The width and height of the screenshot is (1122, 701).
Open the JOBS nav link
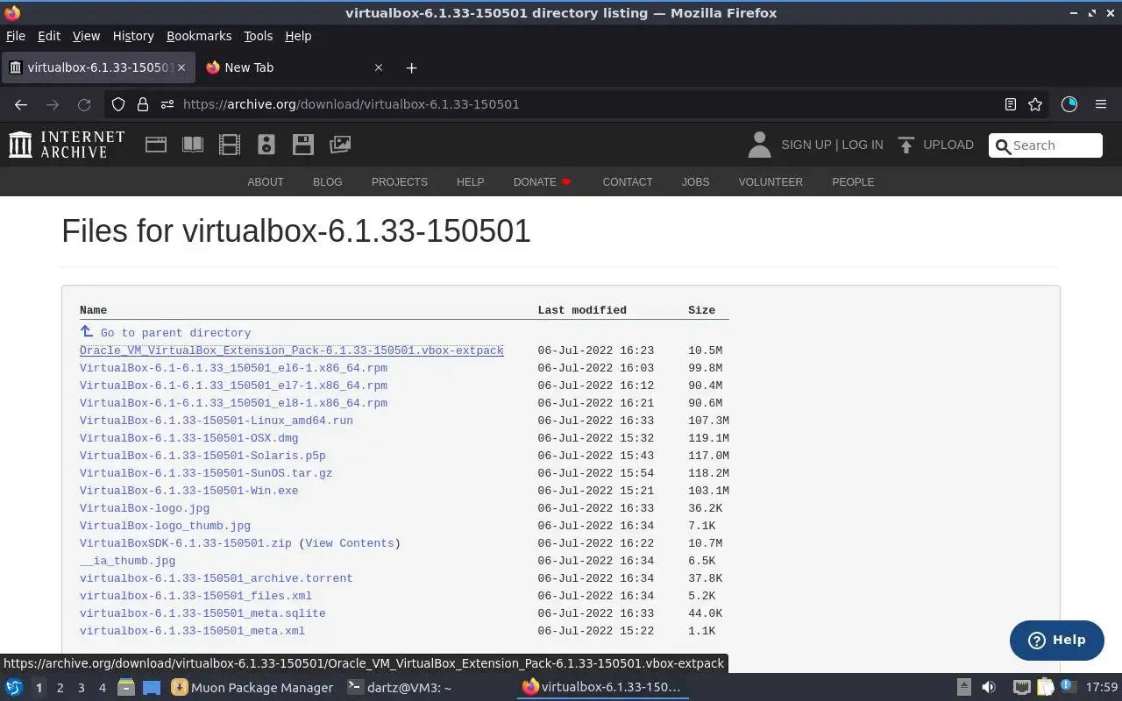(x=695, y=182)
